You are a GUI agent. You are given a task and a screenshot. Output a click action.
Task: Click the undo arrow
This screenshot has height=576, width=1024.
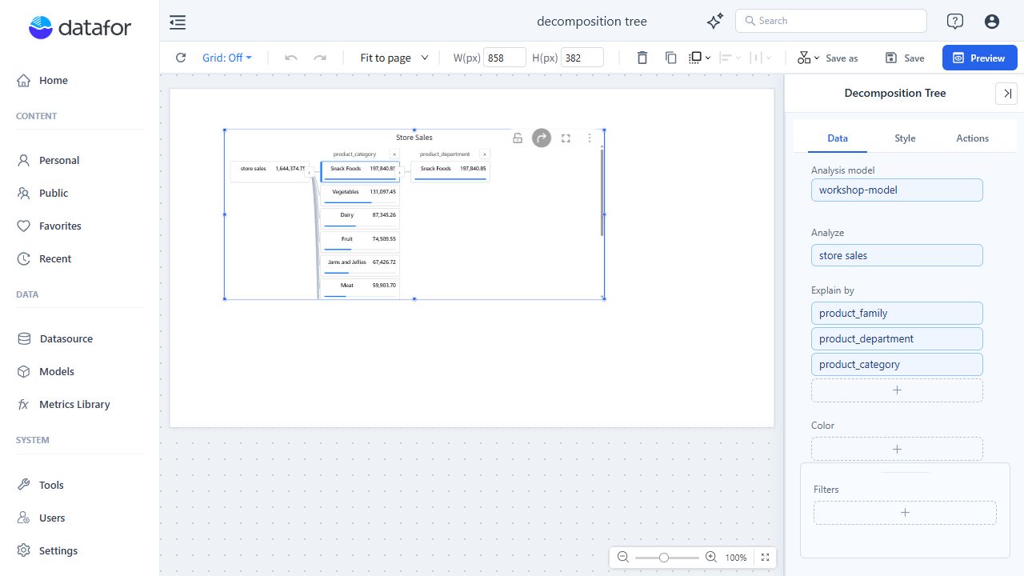pyautogui.click(x=291, y=58)
